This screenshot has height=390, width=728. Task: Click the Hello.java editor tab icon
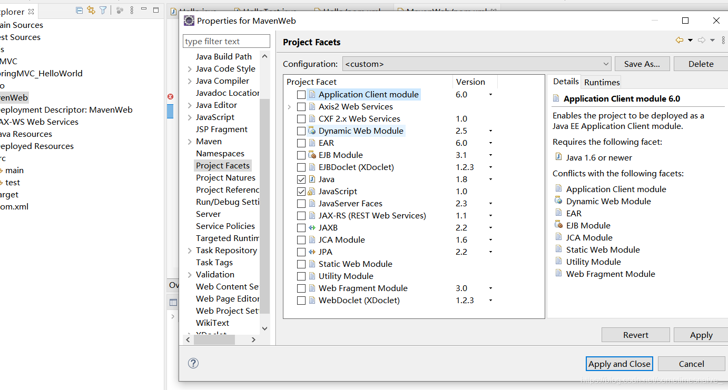pos(173,11)
